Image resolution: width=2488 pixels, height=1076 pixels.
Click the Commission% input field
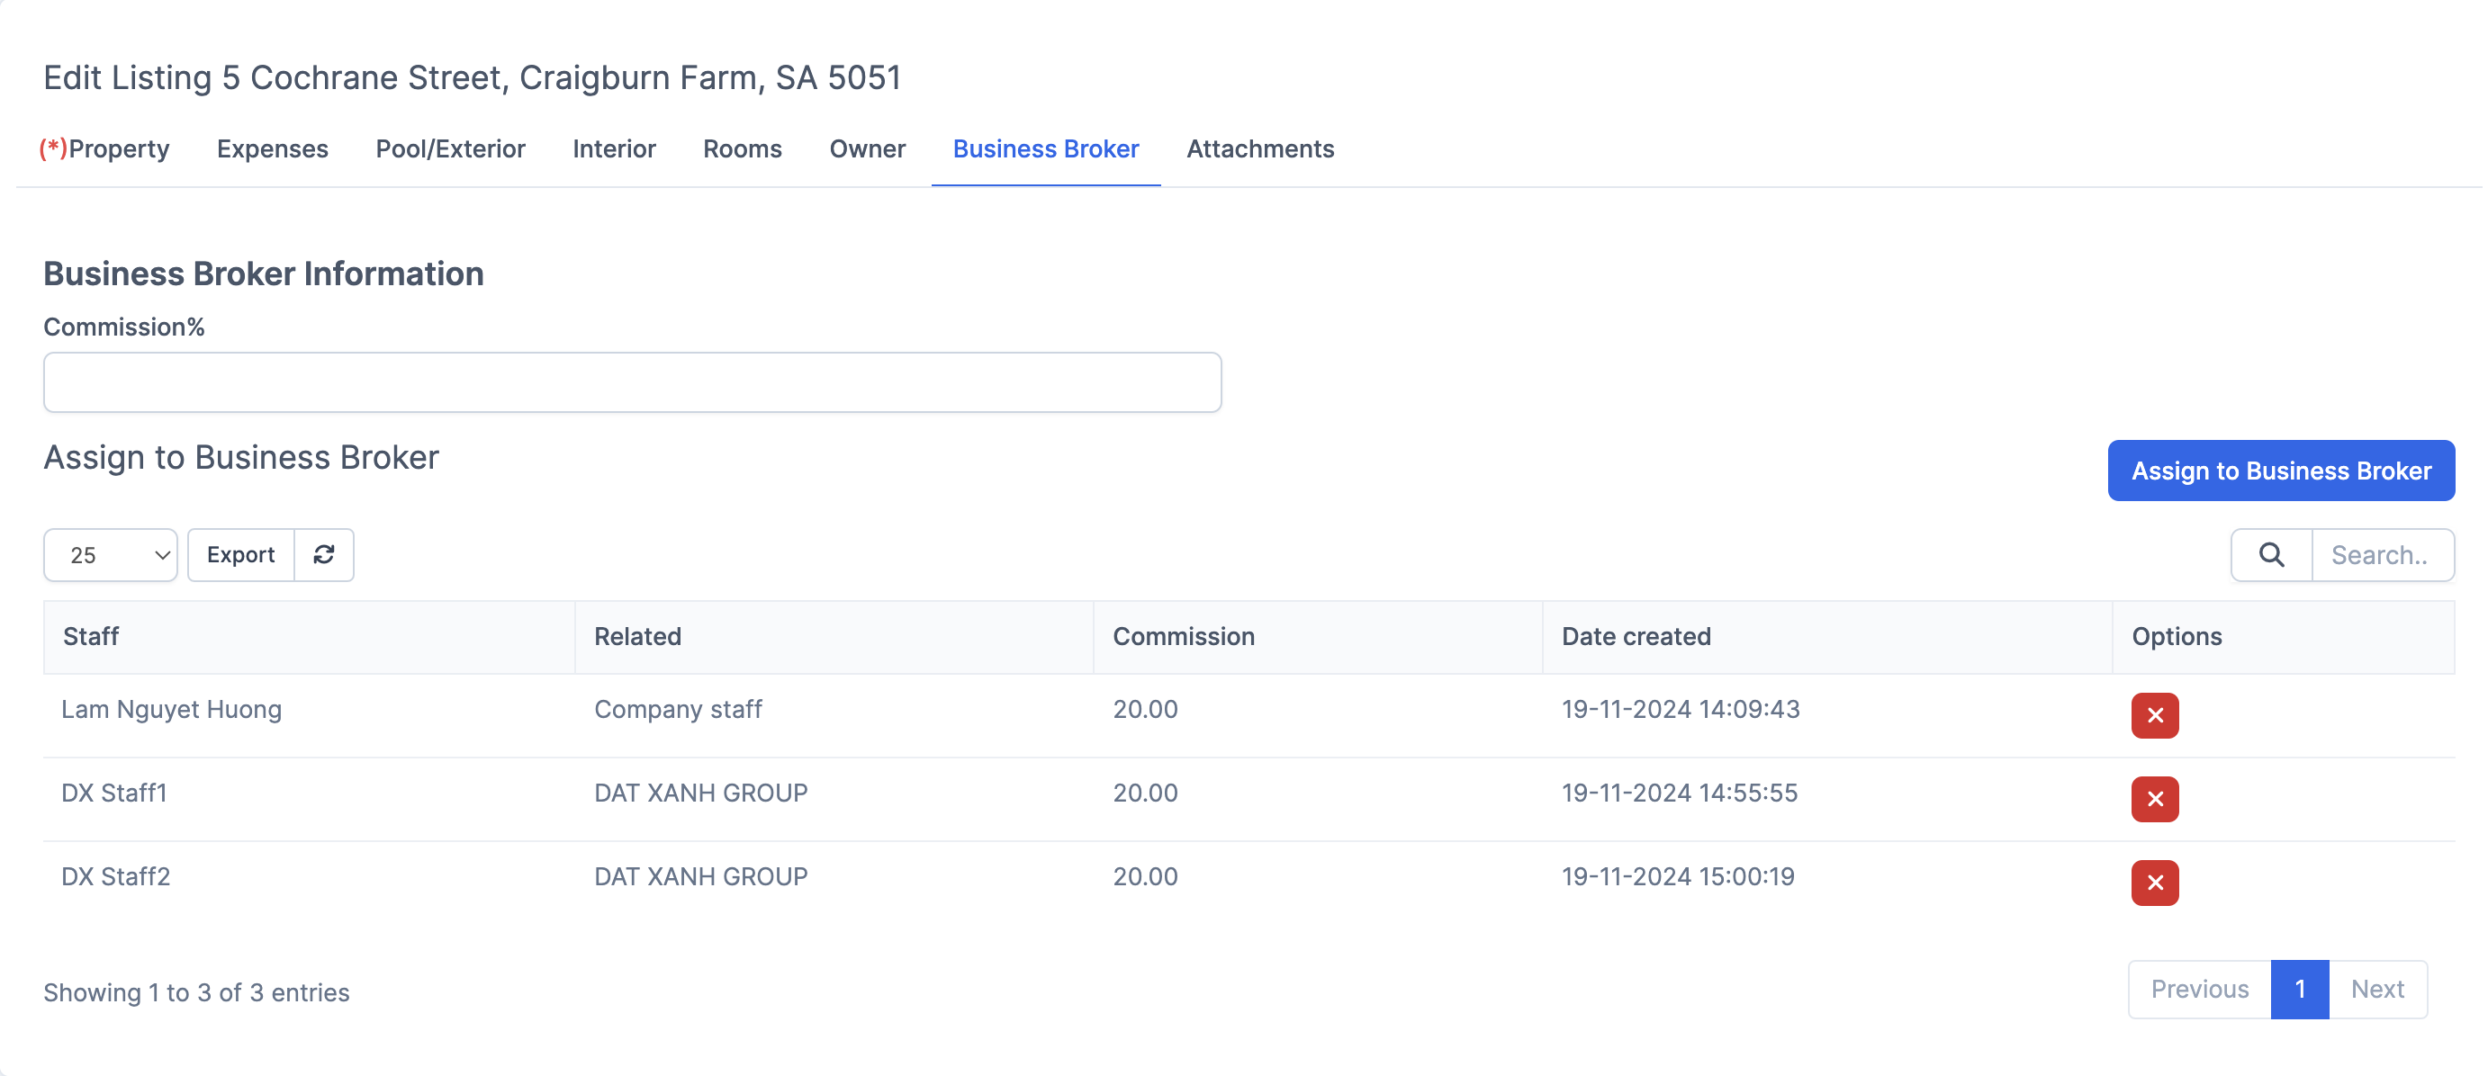coord(633,382)
